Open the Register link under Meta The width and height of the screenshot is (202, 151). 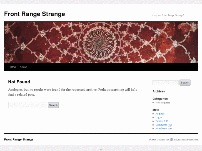160,114
